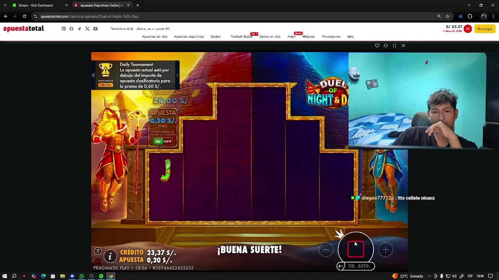Go to next tournament promo arrow

[177, 75]
